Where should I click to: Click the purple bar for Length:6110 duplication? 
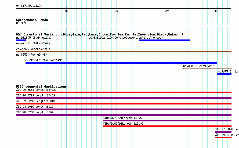tap(124, 109)
